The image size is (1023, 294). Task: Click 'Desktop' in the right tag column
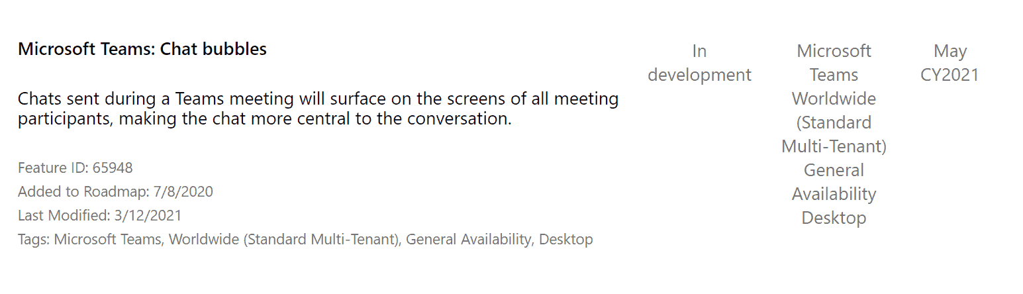click(x=834, y=218)
